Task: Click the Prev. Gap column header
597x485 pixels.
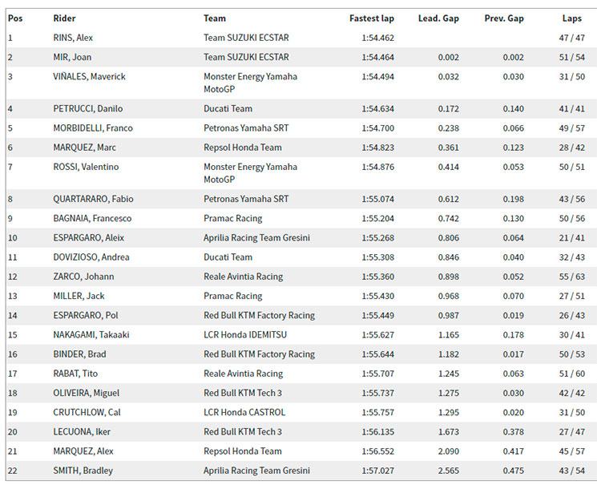Action: click(504, 18)
